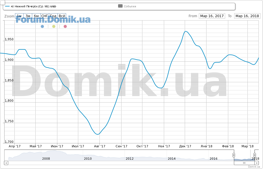Click the navigator scrollbar right arrow
The height and width of the screenshot is (169, 263).
(x=257, y=163)
